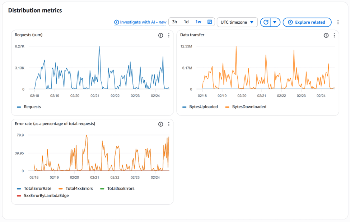Click the Total4xxErrors legend color swatch
The width and height of the screenshot is (350, 222).
coord(60,189)
